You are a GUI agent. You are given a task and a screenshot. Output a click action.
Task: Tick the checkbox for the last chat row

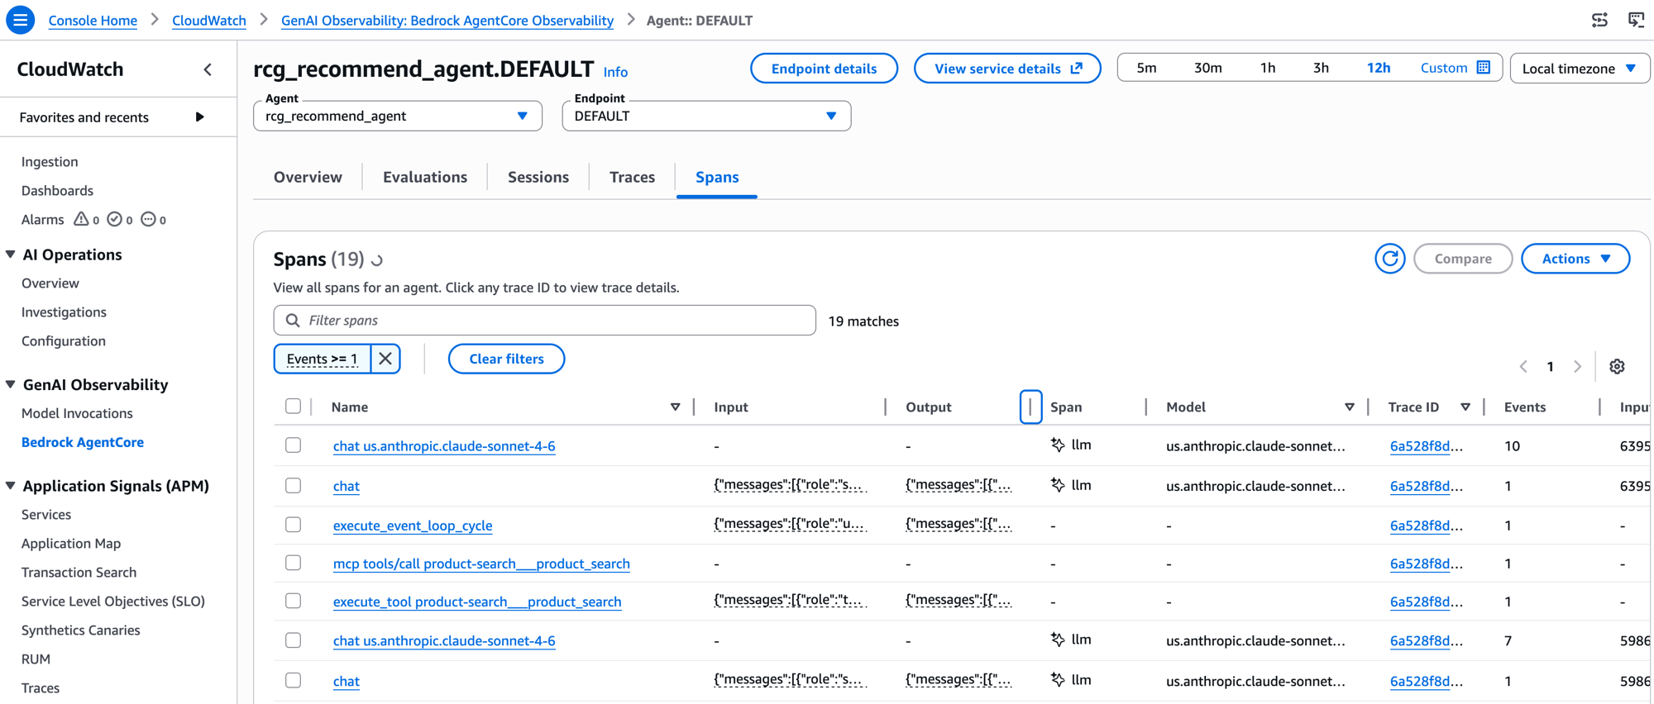[293, 680]
